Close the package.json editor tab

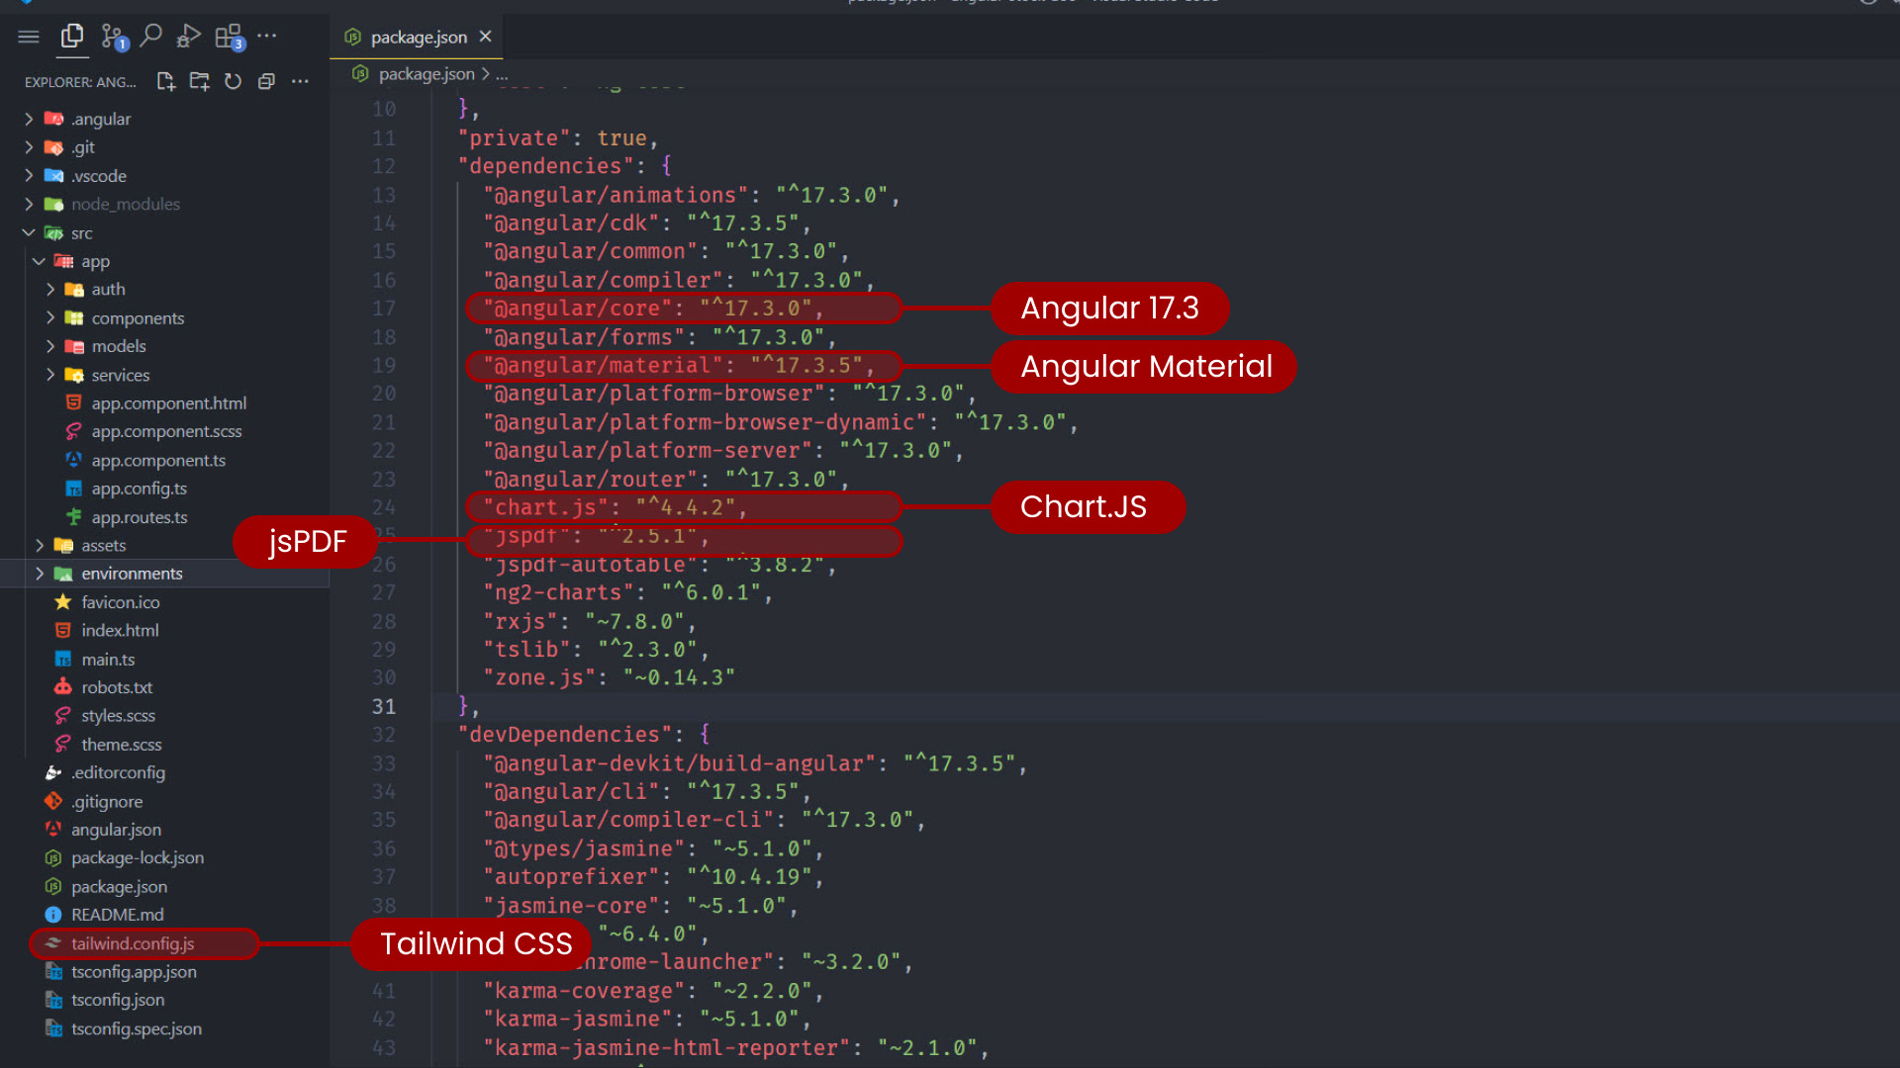tap(485, 37)
